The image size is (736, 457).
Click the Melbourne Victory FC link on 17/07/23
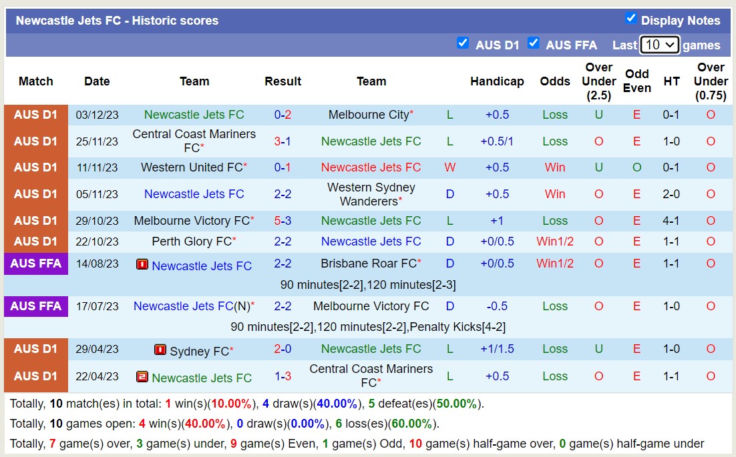371,306
